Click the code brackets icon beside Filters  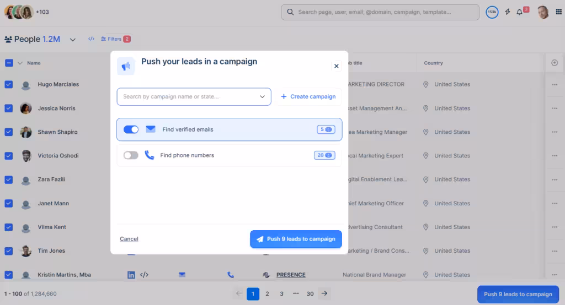pos(91,39)
